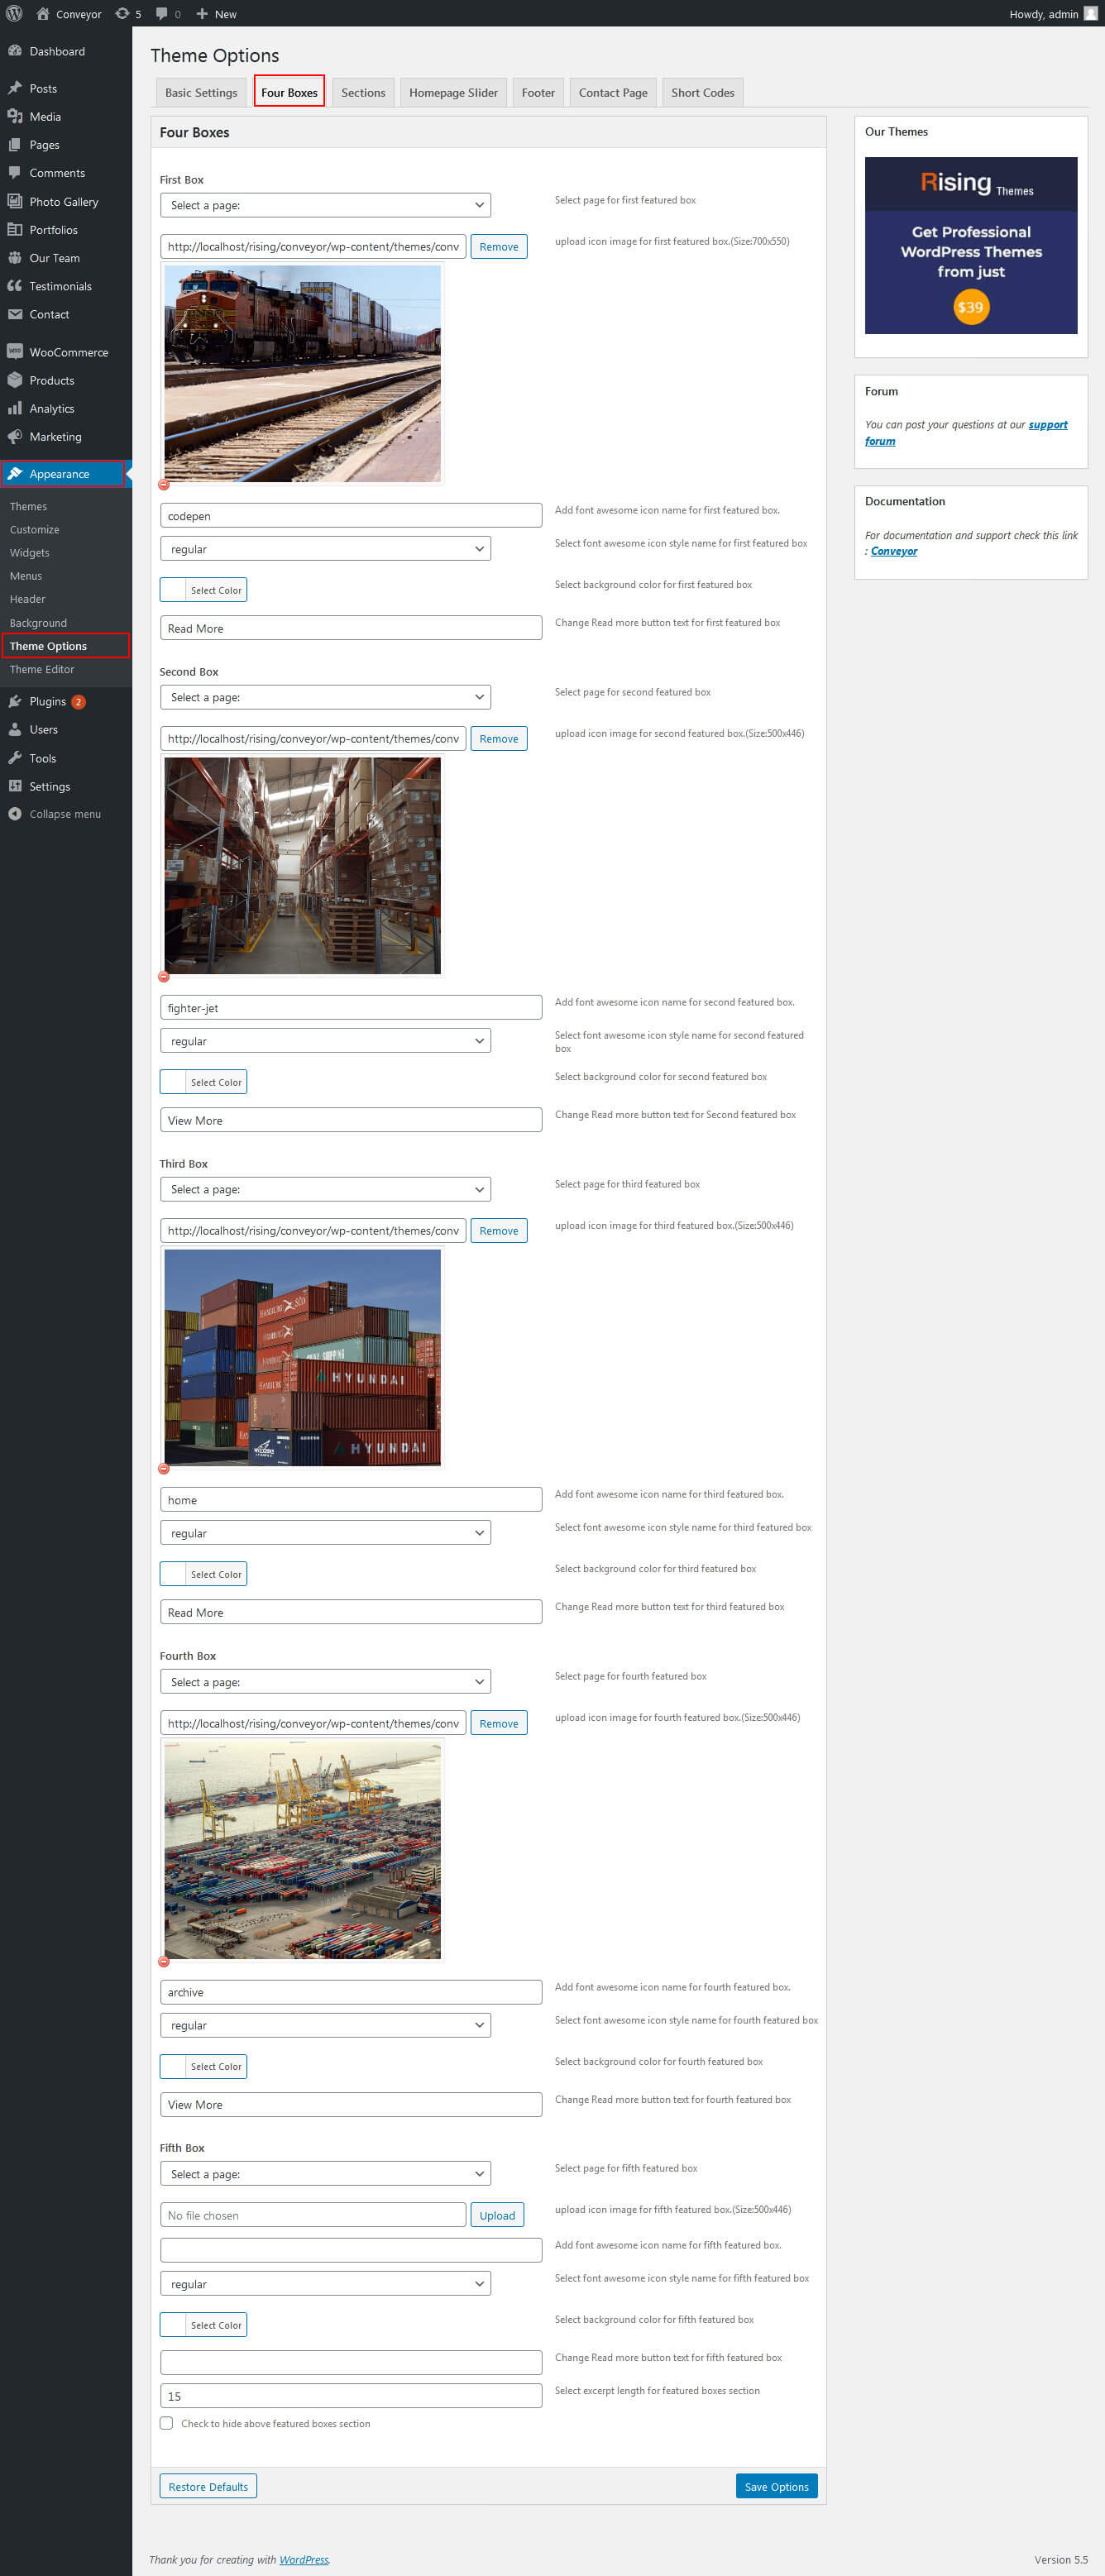Click the Restore Defaults button

point(208,2486)
